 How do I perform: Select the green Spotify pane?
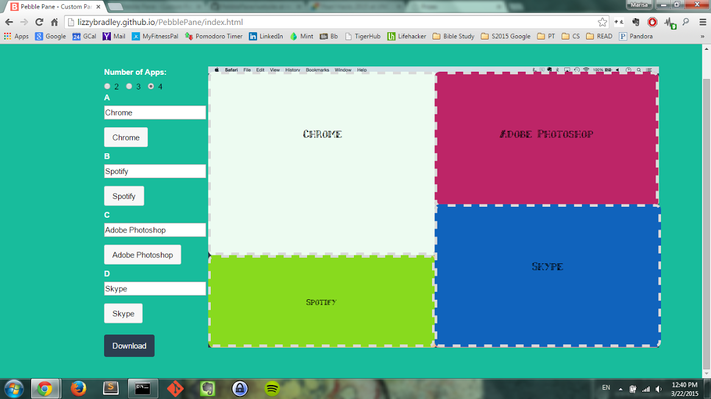pyautogui.click(x=322, y=301)
